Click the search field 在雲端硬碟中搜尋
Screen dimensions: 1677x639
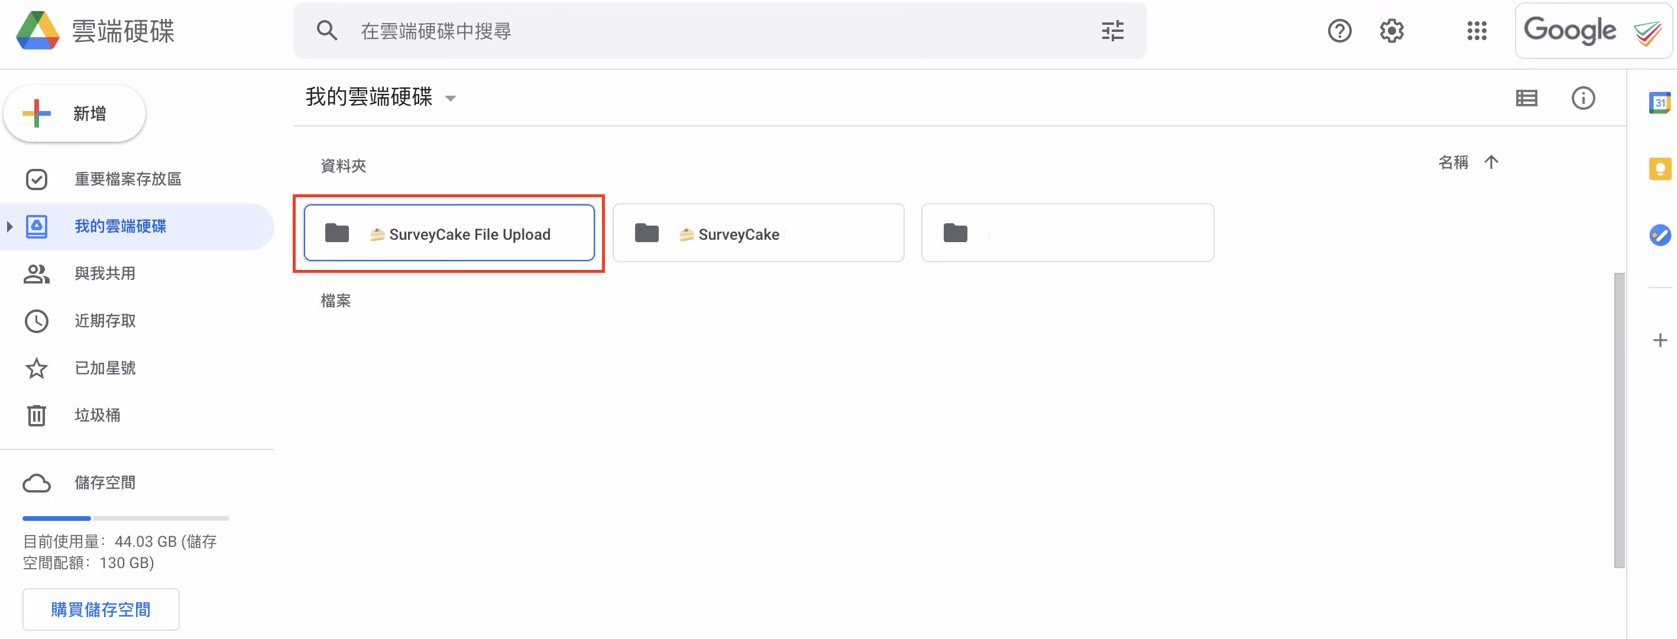720,31
